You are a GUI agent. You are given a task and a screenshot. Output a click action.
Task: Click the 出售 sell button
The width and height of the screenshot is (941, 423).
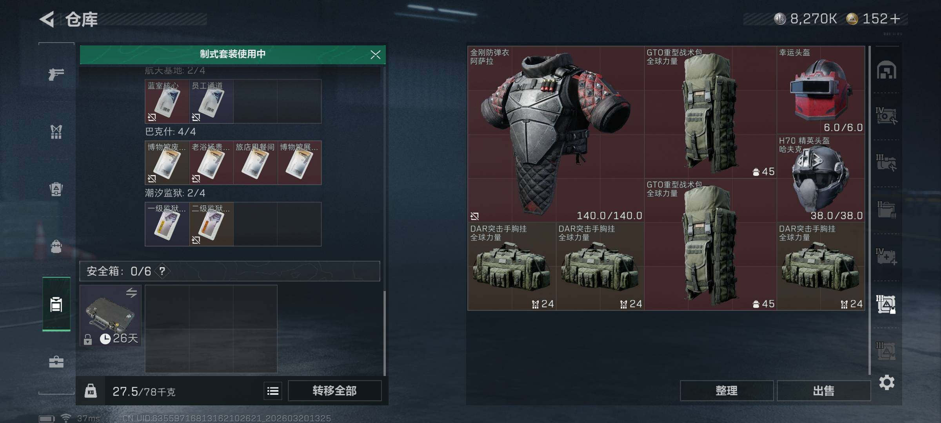tap(823, 390)
